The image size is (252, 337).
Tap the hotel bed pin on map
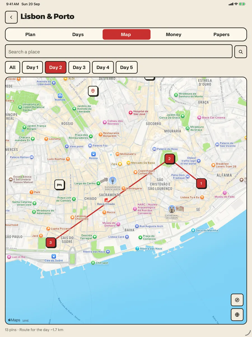(x=59, y=185)
